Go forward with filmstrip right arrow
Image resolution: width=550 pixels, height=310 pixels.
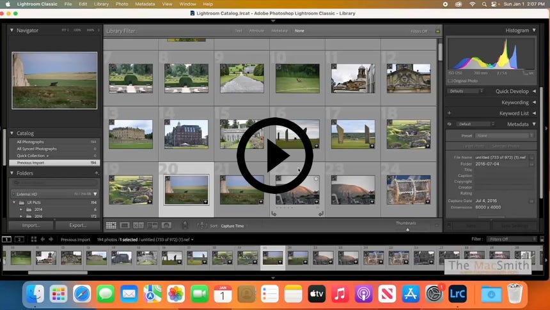[x=51, y=239]
